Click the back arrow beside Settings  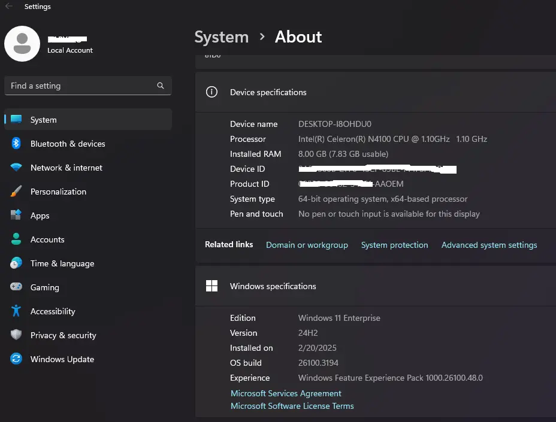(9, 6)
